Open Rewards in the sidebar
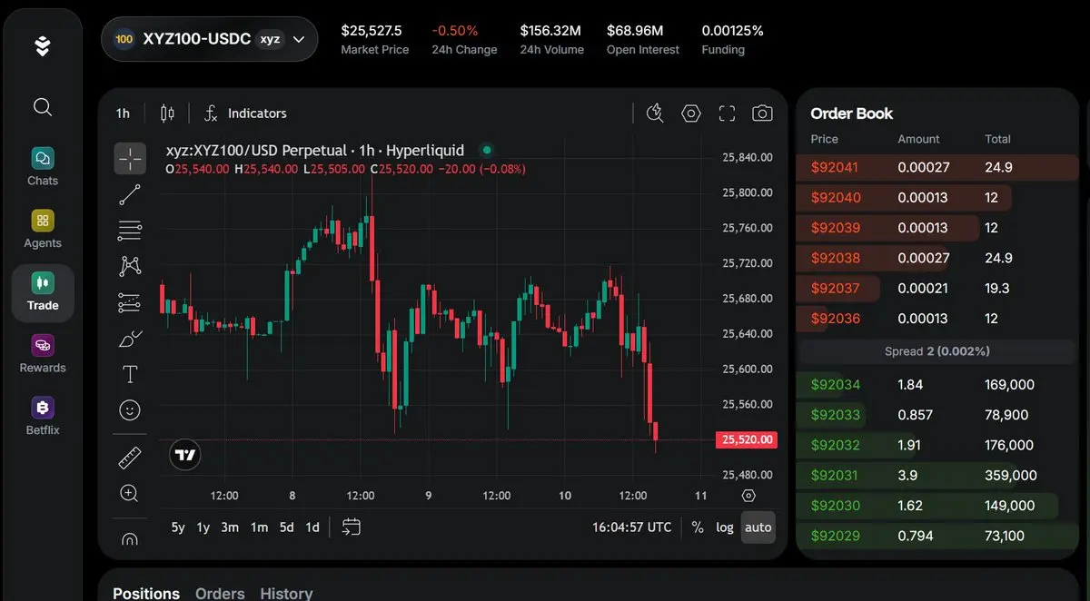Viewport: 1090px width, 601px height. (42, 355)
